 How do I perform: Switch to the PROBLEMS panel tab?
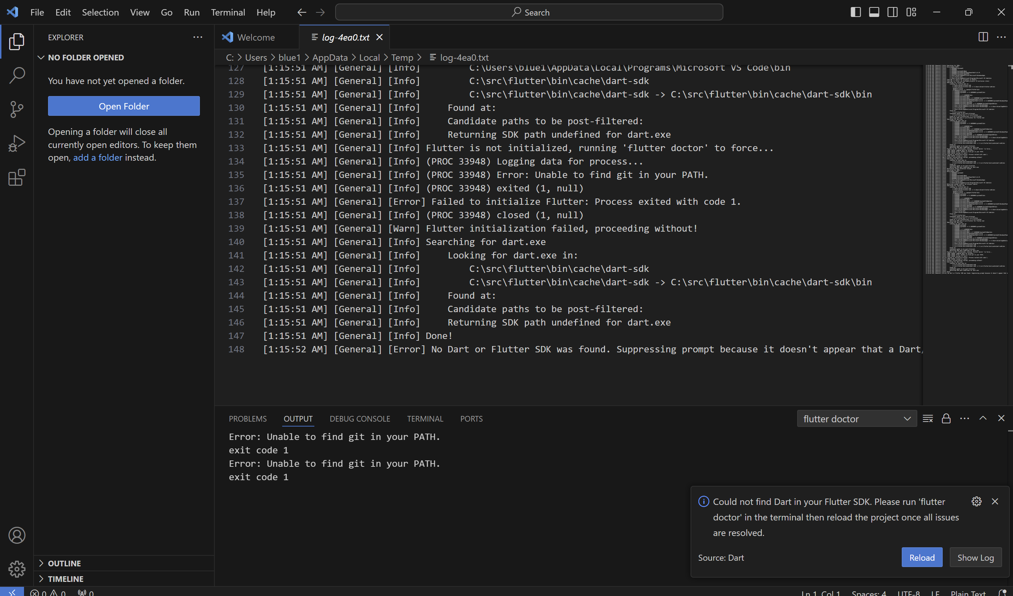[248, 418]
